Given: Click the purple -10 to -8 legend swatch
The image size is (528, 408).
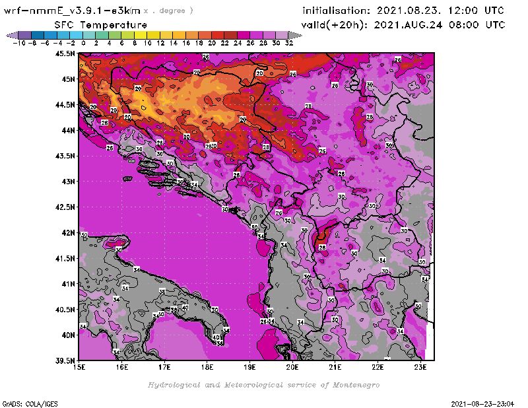Looking at the screenshot, I should [x=25, y=35].
